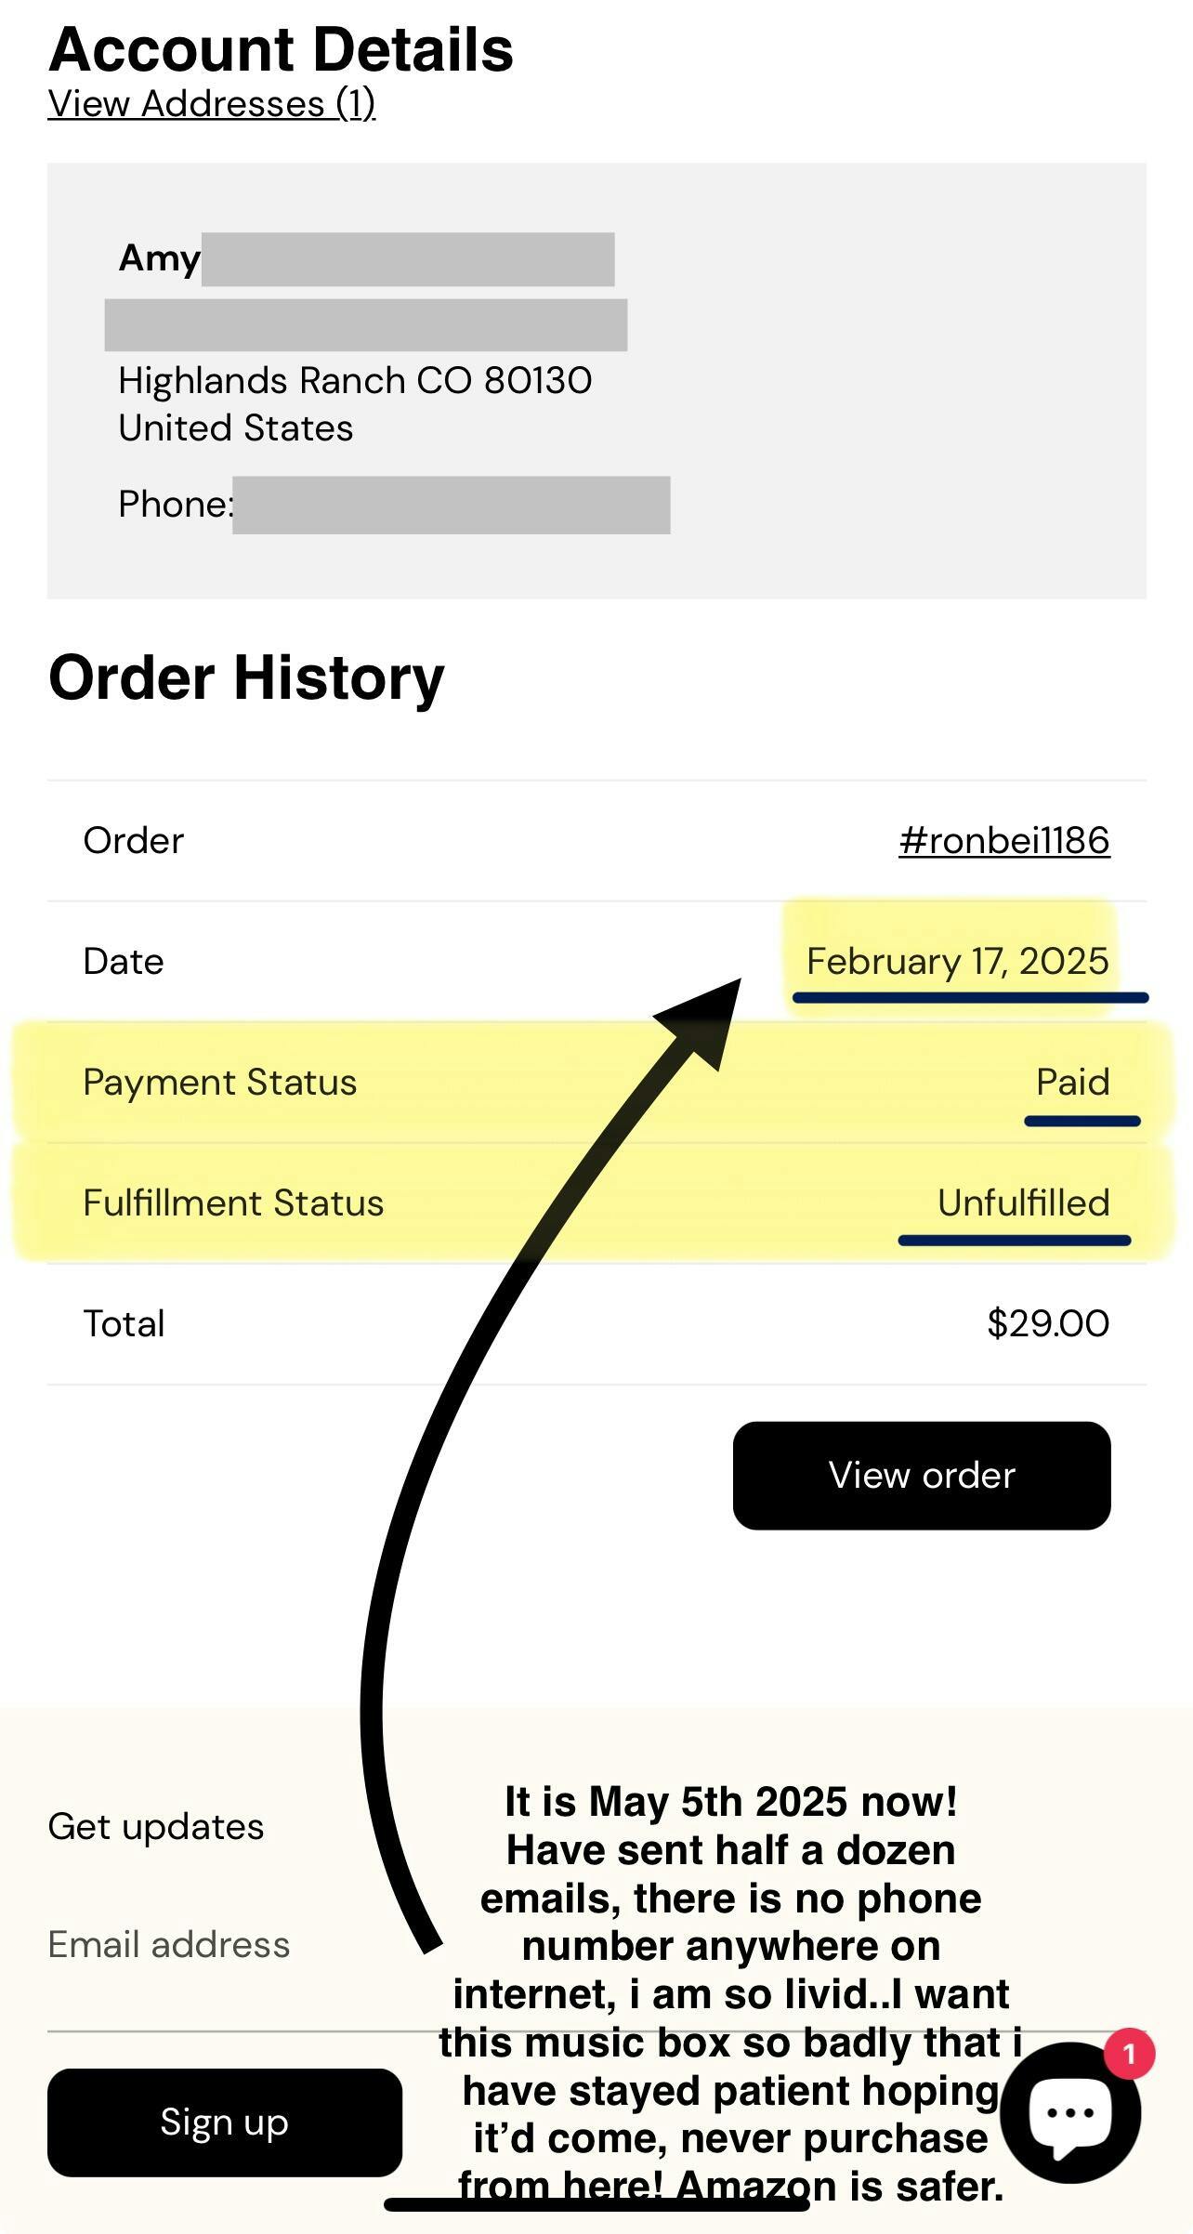Image resolution: width=1193 pixels, height=2234 pixels.
Task: Open order #ronbei1186 link
Action: click(x=1003, y=840)
